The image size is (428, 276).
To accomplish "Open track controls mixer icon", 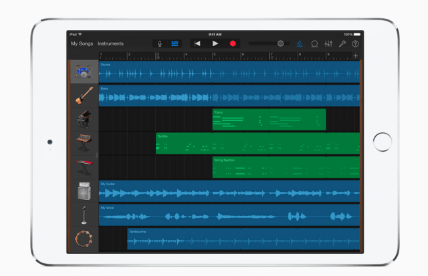I will [328, 43].
